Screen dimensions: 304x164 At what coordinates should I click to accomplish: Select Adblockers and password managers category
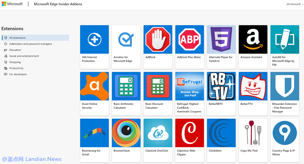[31, 44]
